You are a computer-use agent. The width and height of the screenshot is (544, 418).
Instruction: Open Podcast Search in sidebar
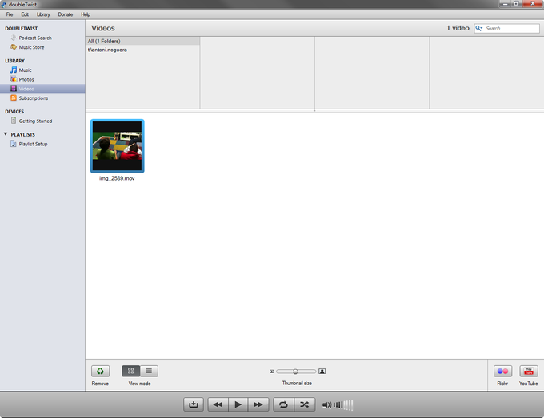[x=35, y=38]
